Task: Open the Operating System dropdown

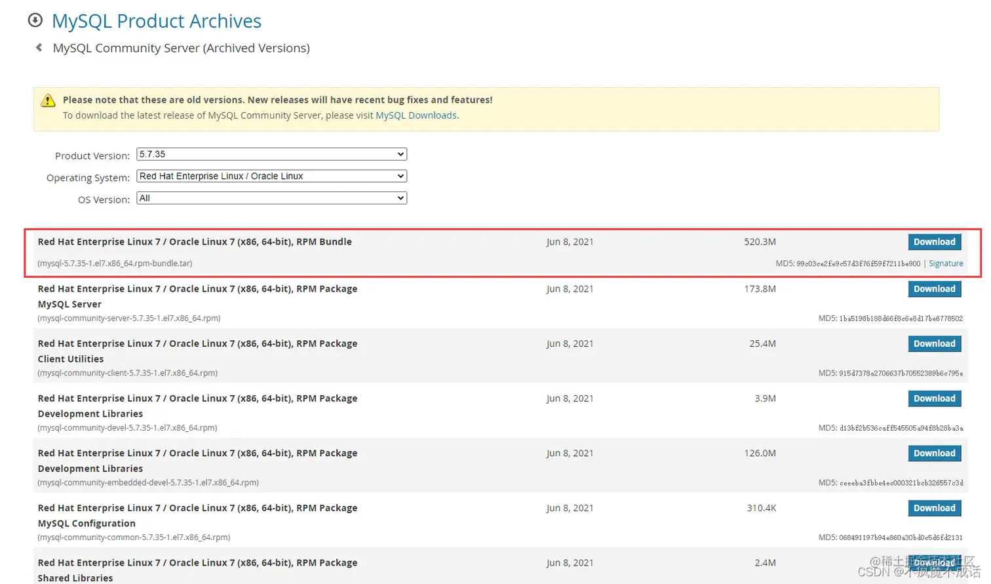Action: click(x=271, y=176)
